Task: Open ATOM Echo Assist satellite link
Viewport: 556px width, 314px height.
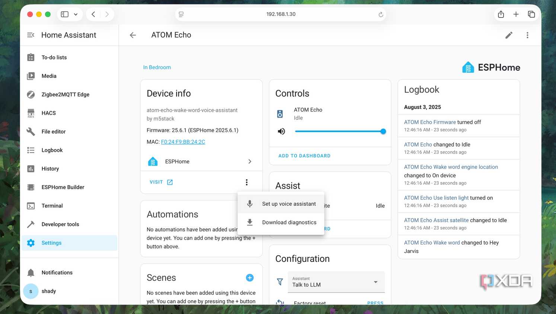Action: point(436,220)
